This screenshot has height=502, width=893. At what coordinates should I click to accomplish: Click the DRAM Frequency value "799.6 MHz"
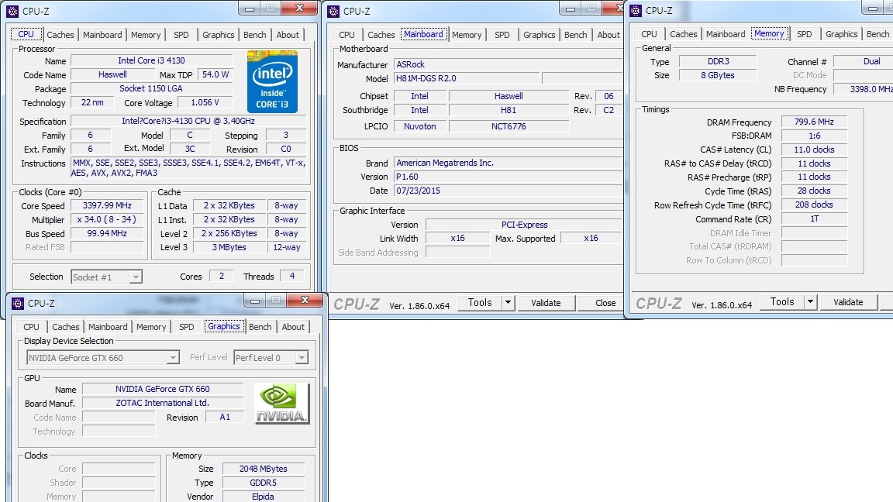[x=815, y=122]
